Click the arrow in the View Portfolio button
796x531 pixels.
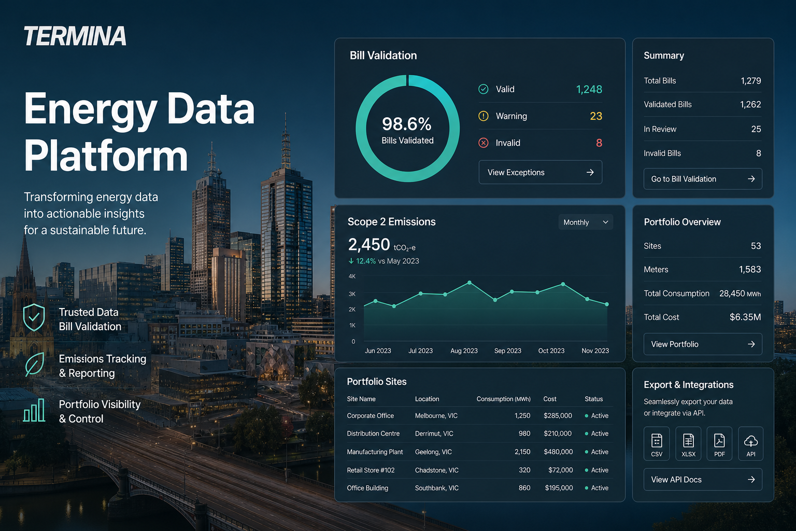(x=751, y=344)
